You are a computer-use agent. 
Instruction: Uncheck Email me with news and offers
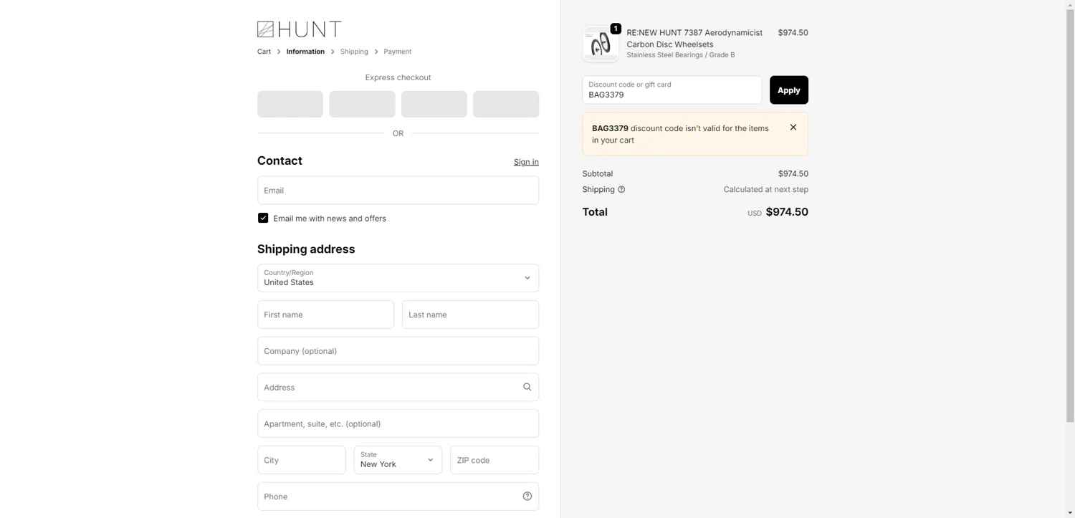click(x=263, y=218)
